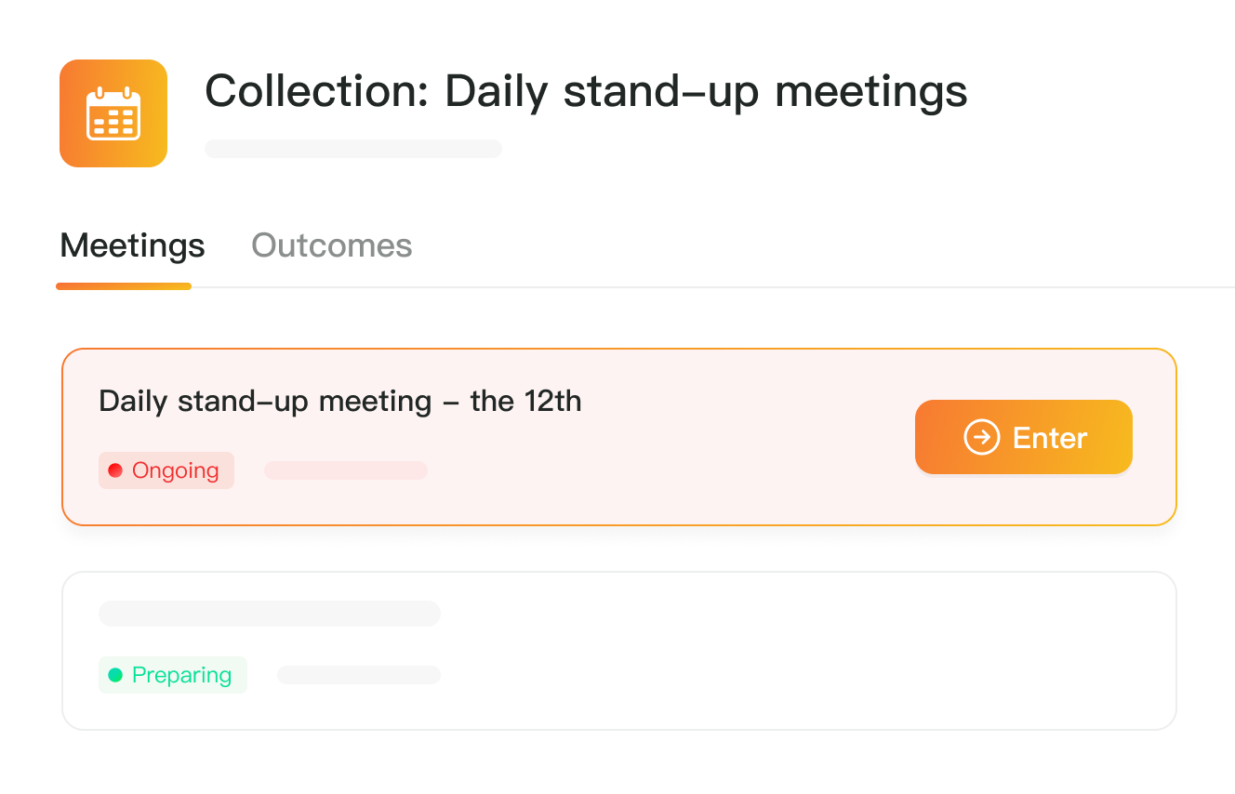Click the "Collection: Daily stand-up meetings" heading
Screen dimensions: 1235x794
[x=586, y=91]
